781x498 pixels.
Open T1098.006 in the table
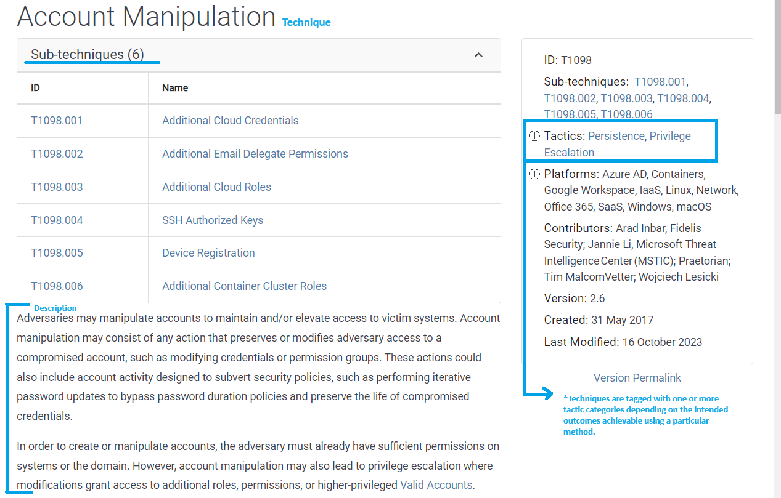coord(57,286)
